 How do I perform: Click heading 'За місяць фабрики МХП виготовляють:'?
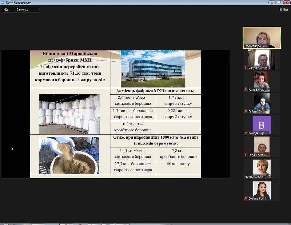pos(155,91)
